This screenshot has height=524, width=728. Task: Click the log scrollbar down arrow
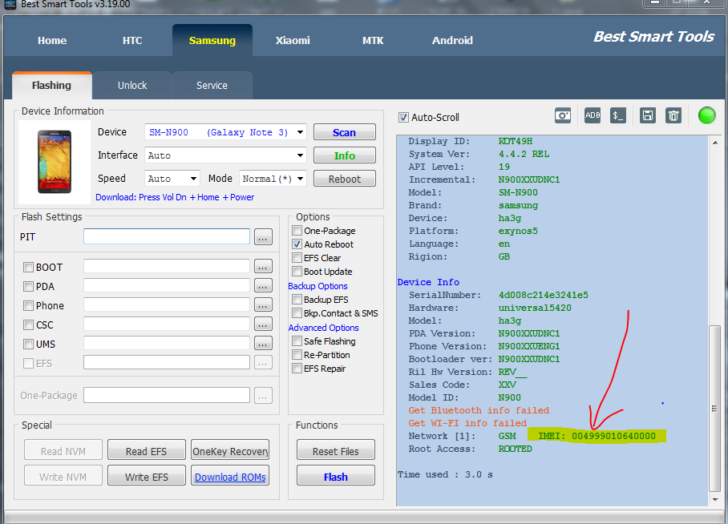[715, 499]
